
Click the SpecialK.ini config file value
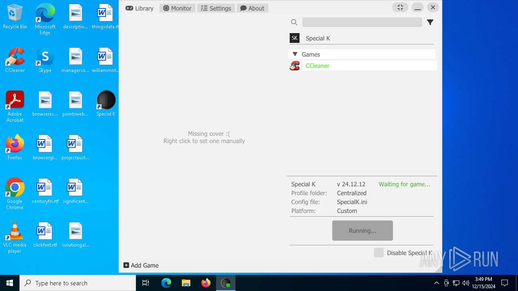coord(352,202)
